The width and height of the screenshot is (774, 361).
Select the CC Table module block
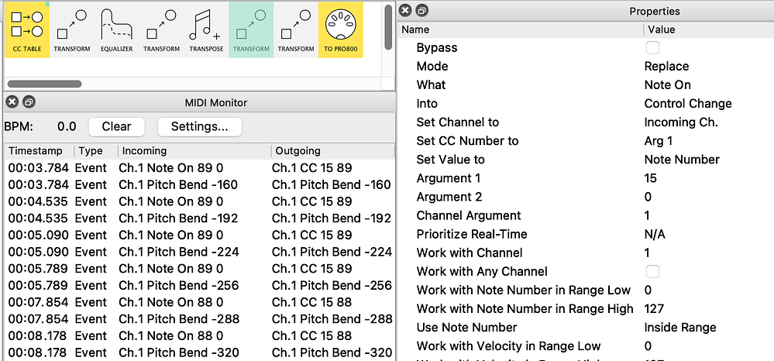click(27, 29)
